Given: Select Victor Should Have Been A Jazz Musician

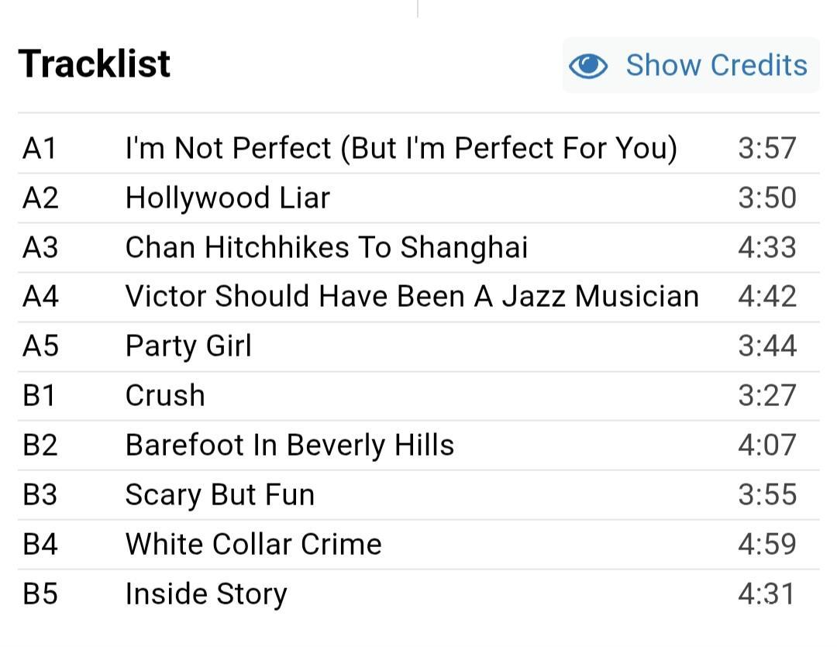Looking at the screenshot, I should click(412, 297).
